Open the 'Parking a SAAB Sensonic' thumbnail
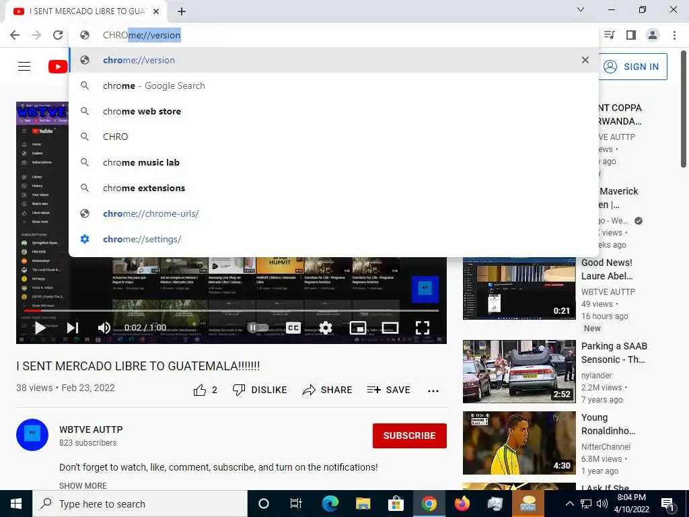Image resolution: width=689 pixels, height=517 pixels. click(519, 372)
